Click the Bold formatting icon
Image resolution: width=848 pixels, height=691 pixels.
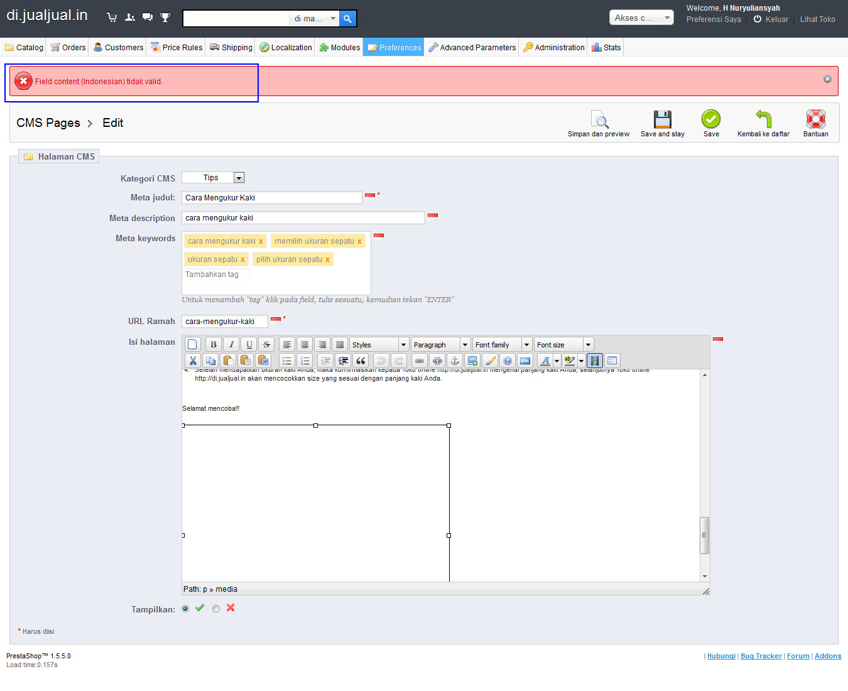[214, 344]
